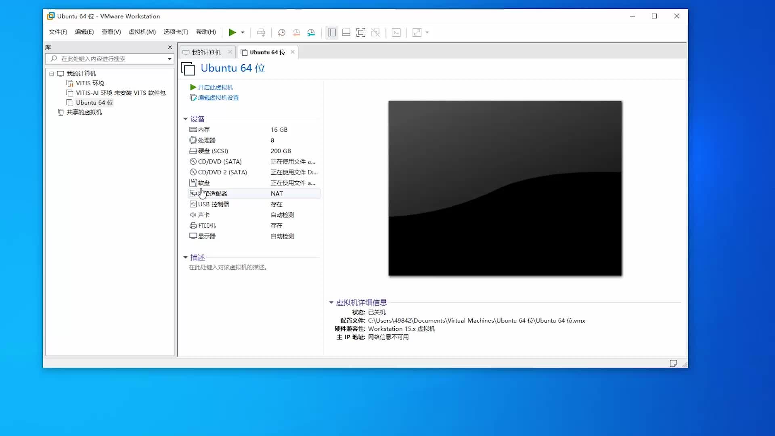Select 共享的虚拟机 in the library

click(84, 112)
